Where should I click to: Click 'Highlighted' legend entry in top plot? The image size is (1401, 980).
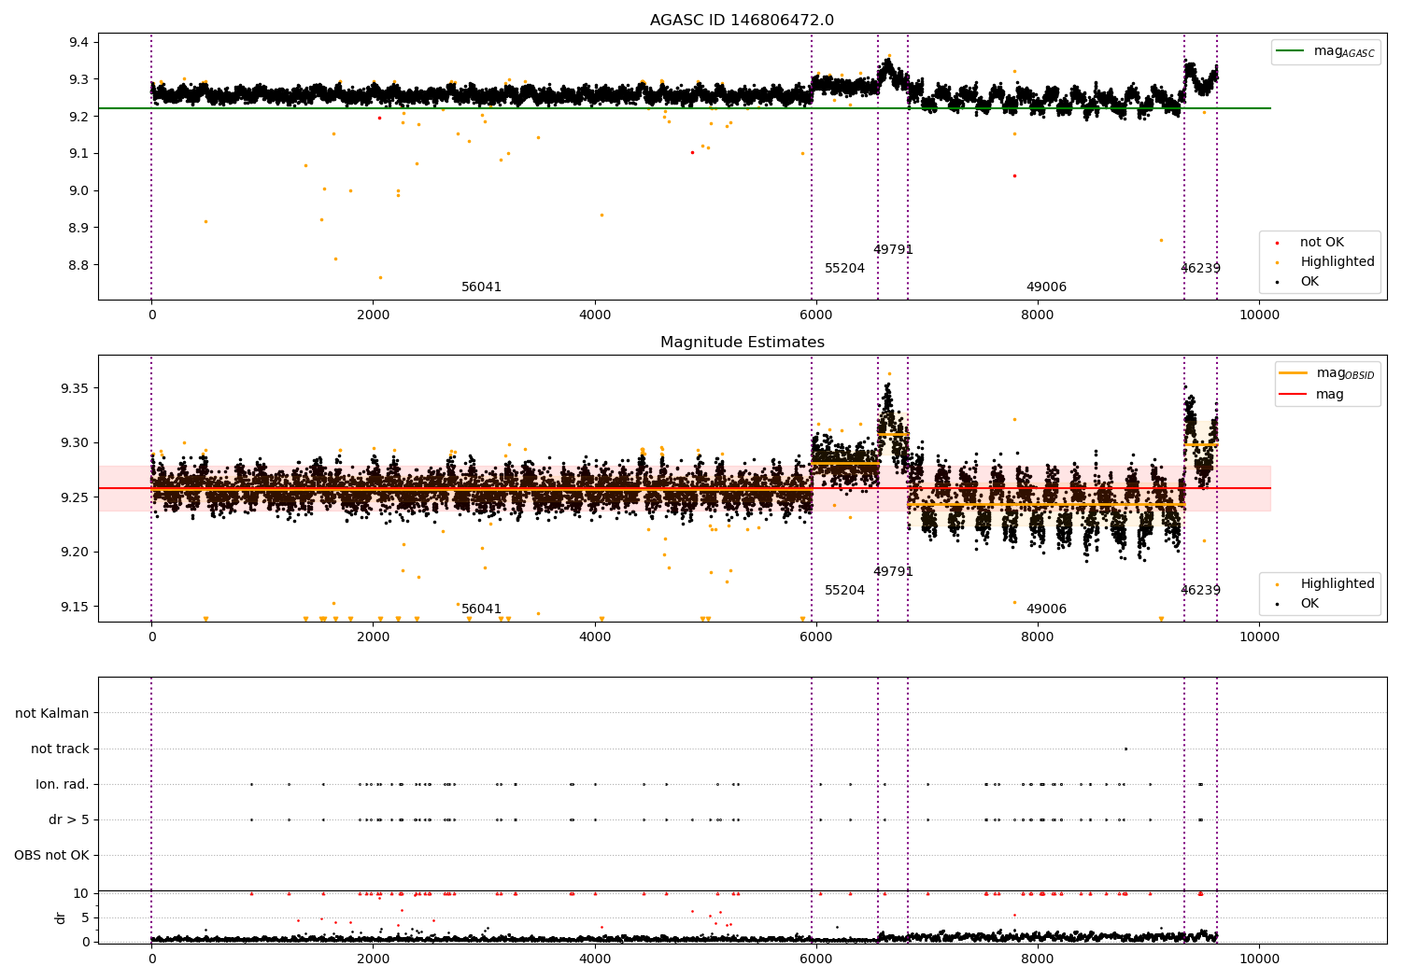tap(1337, 262)
